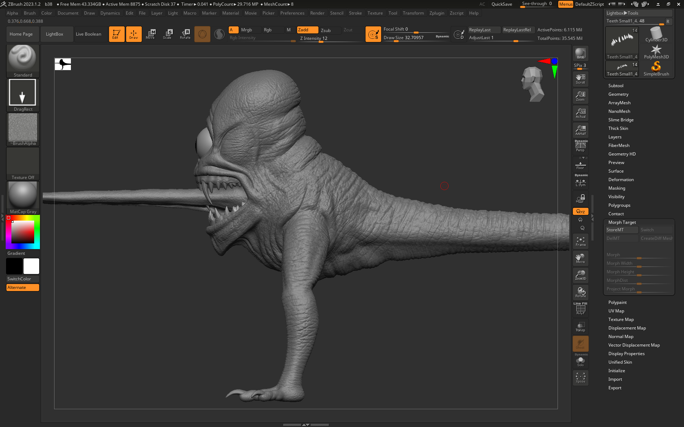Expand the UV Map section
Image resolution: width=684 pixels, height=427 pixels.
click(616, 311)
